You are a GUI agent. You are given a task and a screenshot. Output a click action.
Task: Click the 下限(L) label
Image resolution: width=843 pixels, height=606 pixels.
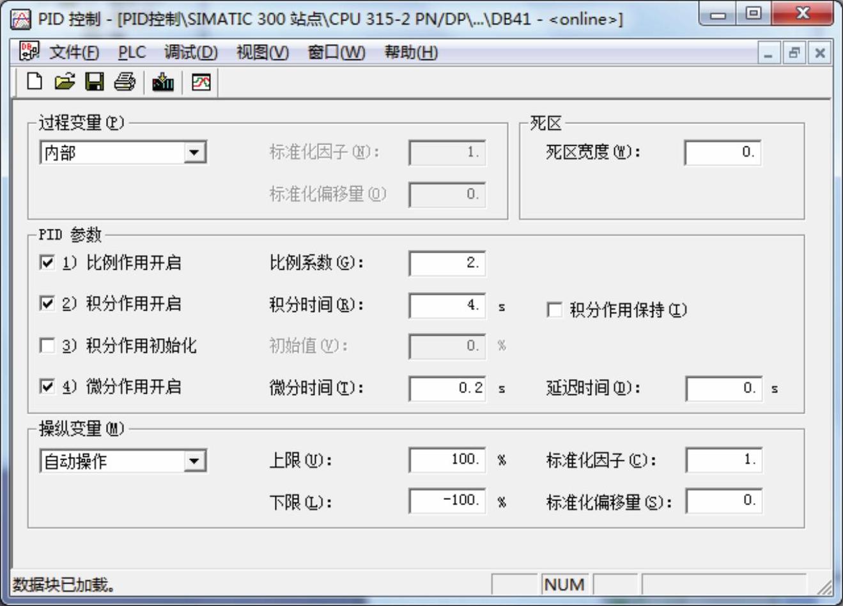[x=300, y=502]
